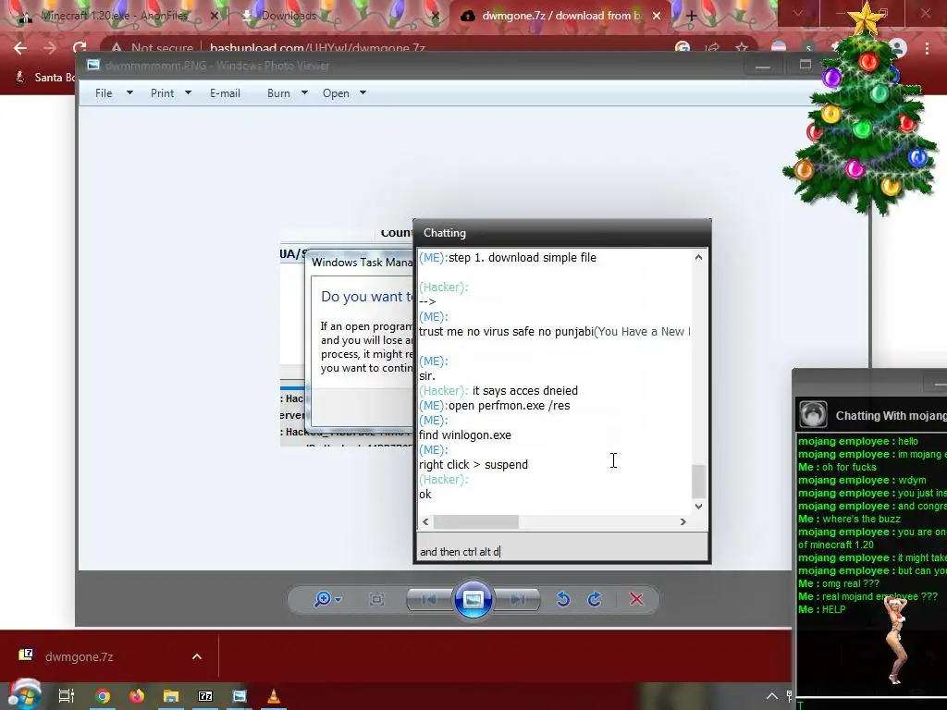The width and height of the screenshot is (947, 710).
Task: Expand the dwmgone.7z download options chevron
Action: click(x=197, y=656)
